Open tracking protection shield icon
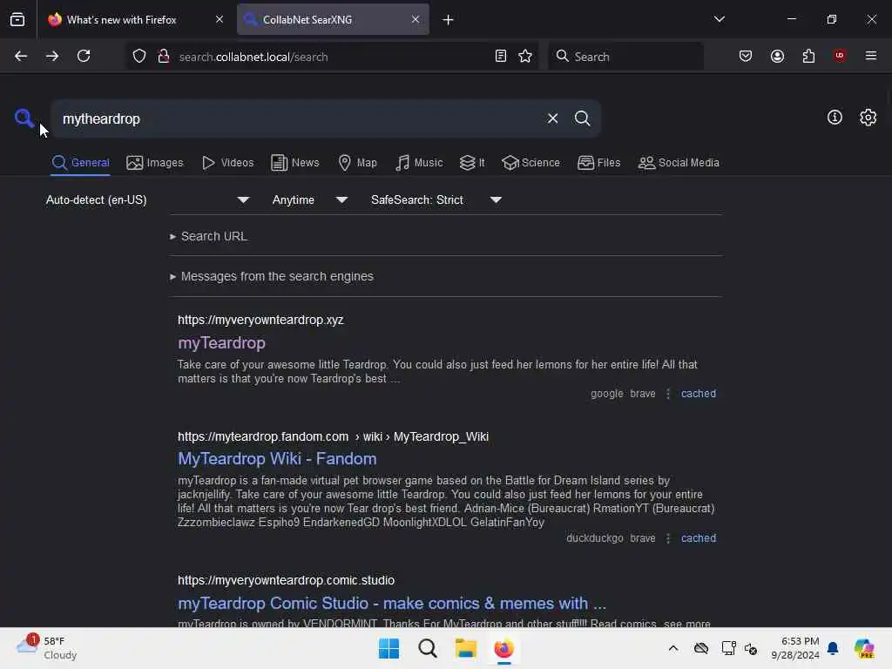 tap(139, 56)
